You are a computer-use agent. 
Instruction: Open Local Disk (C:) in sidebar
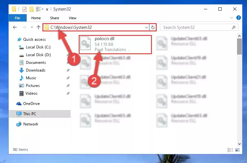[x=38, y=47]
